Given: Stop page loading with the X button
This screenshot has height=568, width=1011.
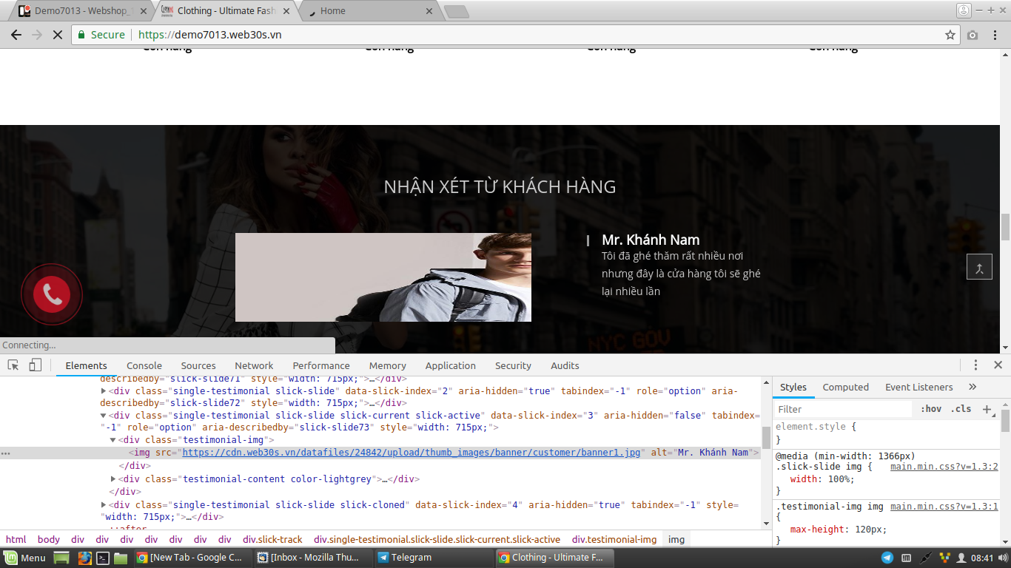Looking at the screenshot, I should (x=57, y=35).
